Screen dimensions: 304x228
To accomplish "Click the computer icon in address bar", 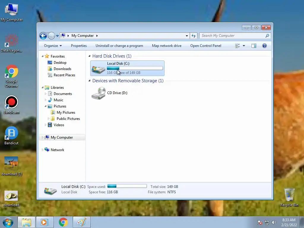I will point(63,36).
